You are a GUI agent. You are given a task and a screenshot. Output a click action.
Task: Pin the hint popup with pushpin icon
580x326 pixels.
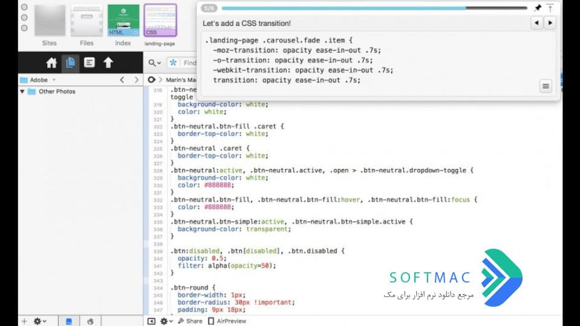click(x=538, y=8)
